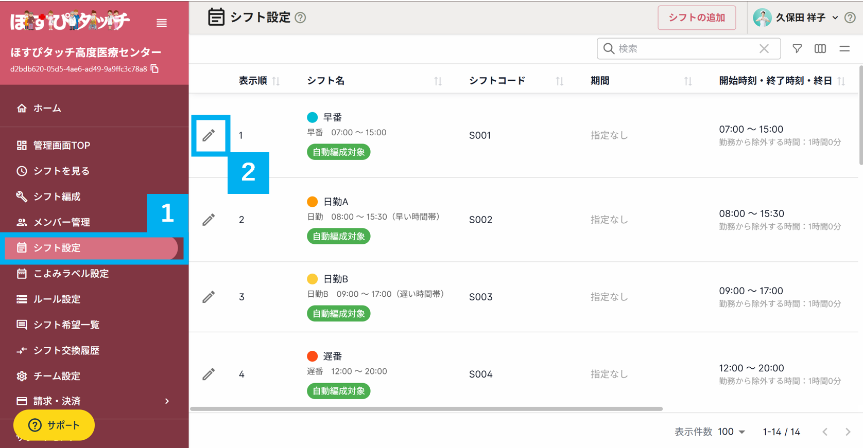Screen dimensions: 863x448
Task: Open ルール設定 in the sidebar
Action: tap(94, 299)
